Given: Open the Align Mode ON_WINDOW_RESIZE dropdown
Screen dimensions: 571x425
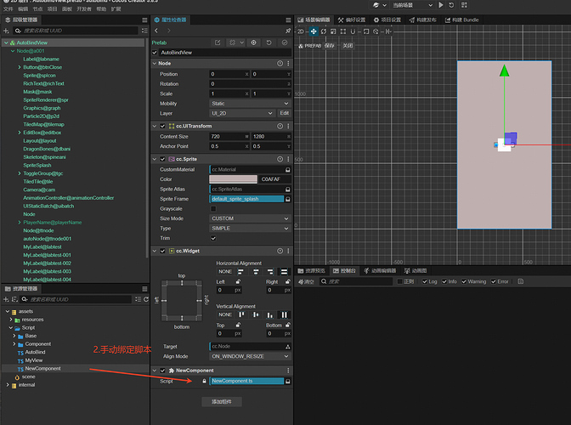Looking at the screenshot, I should click(251, 356).
